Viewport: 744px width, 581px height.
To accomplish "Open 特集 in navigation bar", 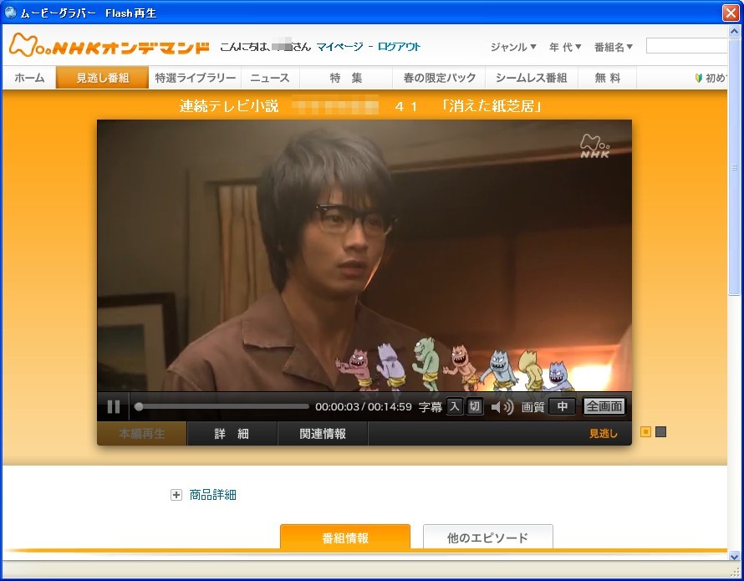I will tap(346, 78).
